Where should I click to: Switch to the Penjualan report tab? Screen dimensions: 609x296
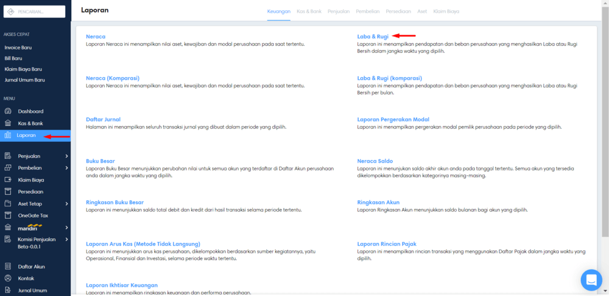339,11
